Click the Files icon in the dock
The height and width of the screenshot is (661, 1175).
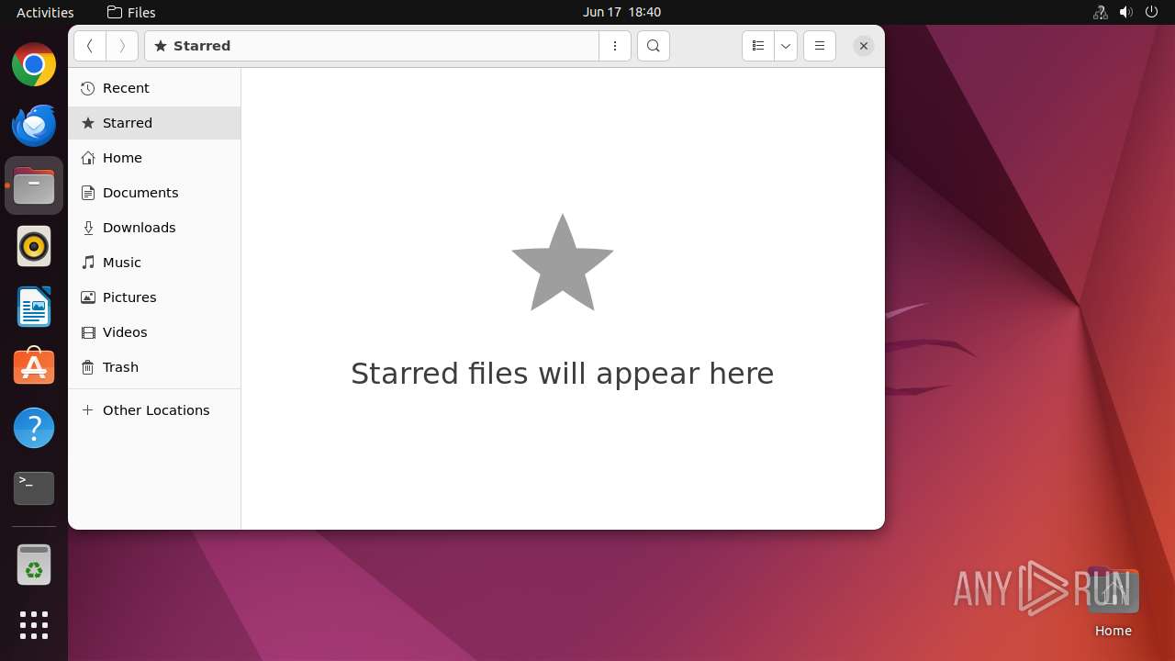coord(34,185)
